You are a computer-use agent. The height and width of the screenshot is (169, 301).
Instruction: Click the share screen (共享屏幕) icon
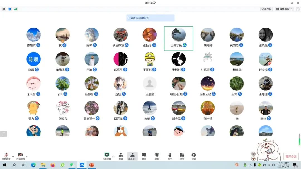[106, 155]
